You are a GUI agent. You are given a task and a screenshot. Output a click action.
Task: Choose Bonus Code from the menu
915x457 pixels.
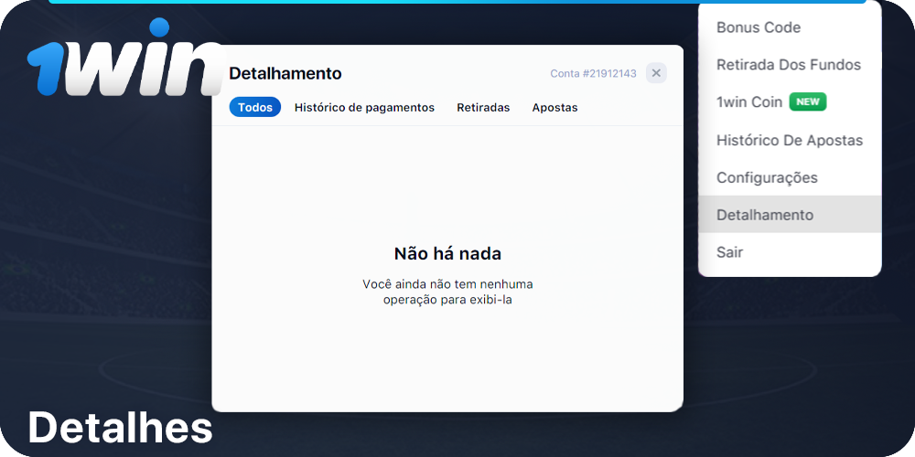(x=758, y=27)
